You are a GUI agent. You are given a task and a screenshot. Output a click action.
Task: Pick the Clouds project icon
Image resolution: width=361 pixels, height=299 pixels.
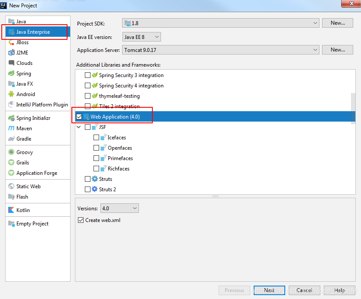click(11, 63)
